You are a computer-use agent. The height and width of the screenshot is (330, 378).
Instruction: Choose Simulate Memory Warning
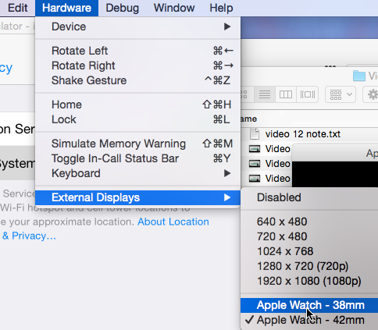(137, 144)
